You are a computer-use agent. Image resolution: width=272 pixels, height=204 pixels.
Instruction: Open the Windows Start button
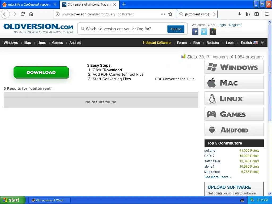click(13, 200)
